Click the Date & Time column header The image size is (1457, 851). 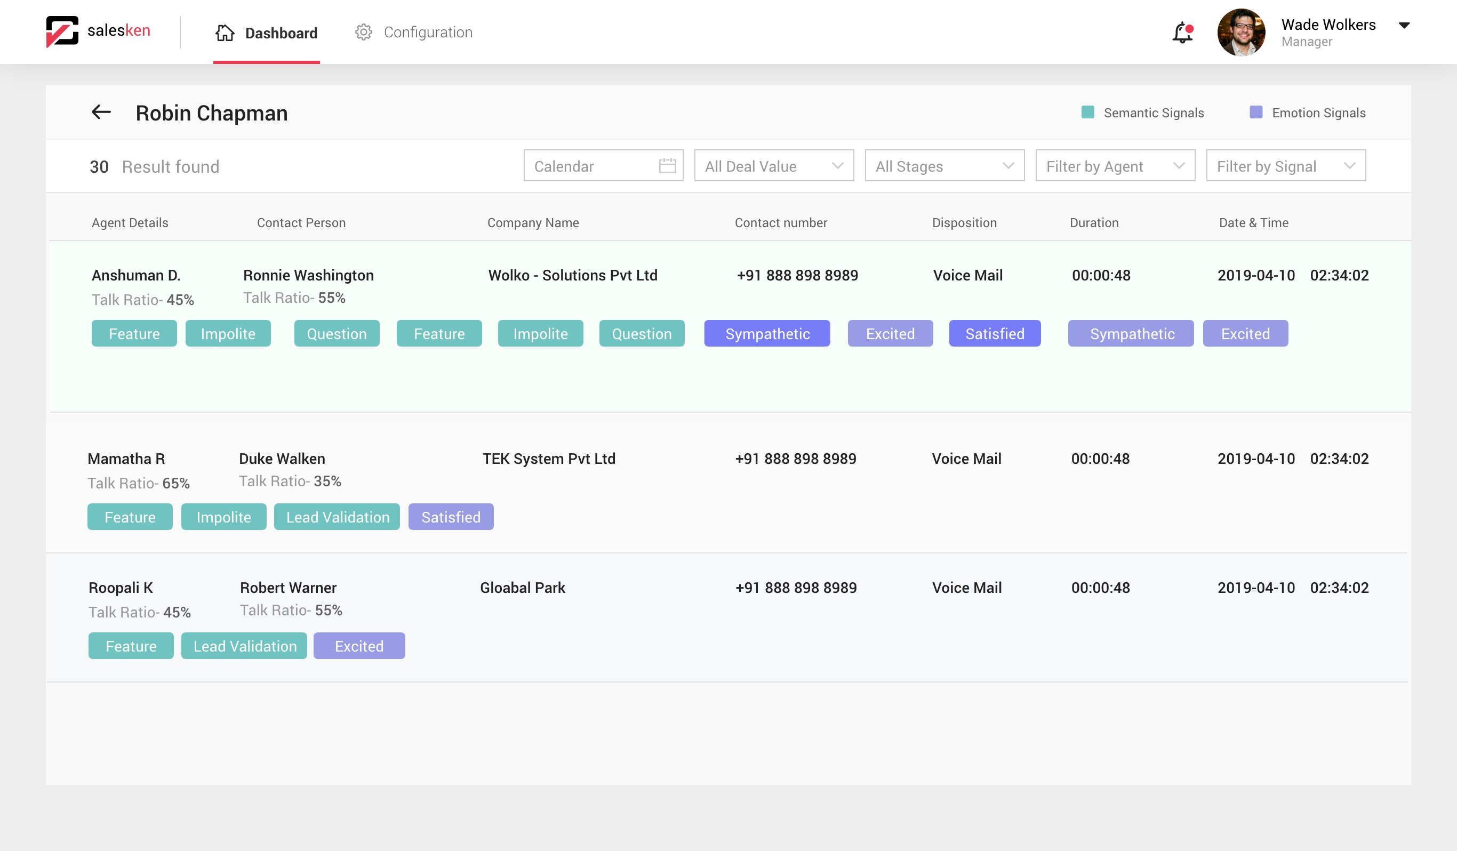tap(1253, 222)
